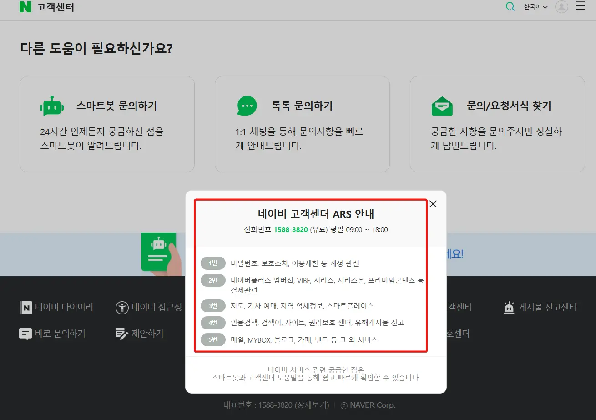Open 스마트봇 문의하기 card title
Screen dimensions: 596x420
[116, 106]
